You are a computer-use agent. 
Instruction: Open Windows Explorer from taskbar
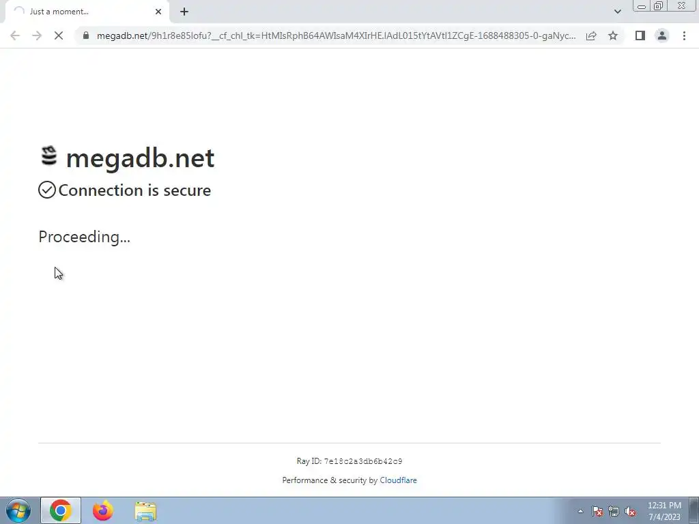coord(145,510)
